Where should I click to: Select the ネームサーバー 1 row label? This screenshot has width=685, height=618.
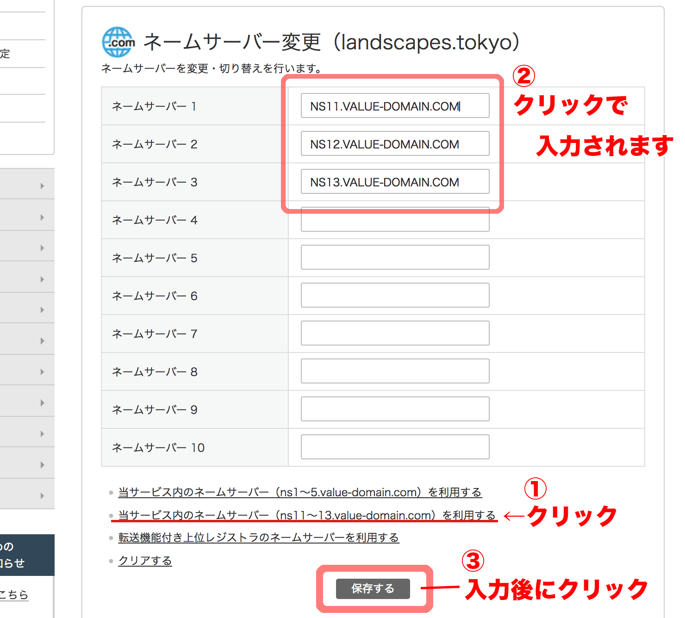click(x=154, y=106)
